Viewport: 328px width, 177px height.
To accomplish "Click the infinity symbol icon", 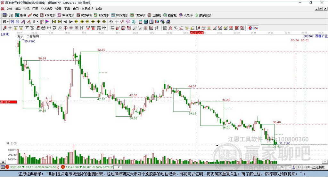I will [x=256, y=28].
